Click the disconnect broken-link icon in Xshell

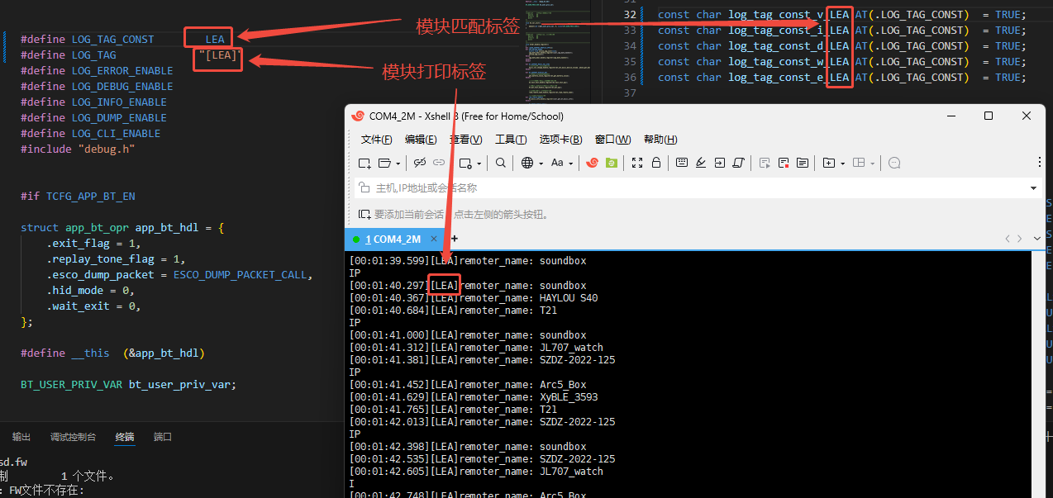[420, 163]
